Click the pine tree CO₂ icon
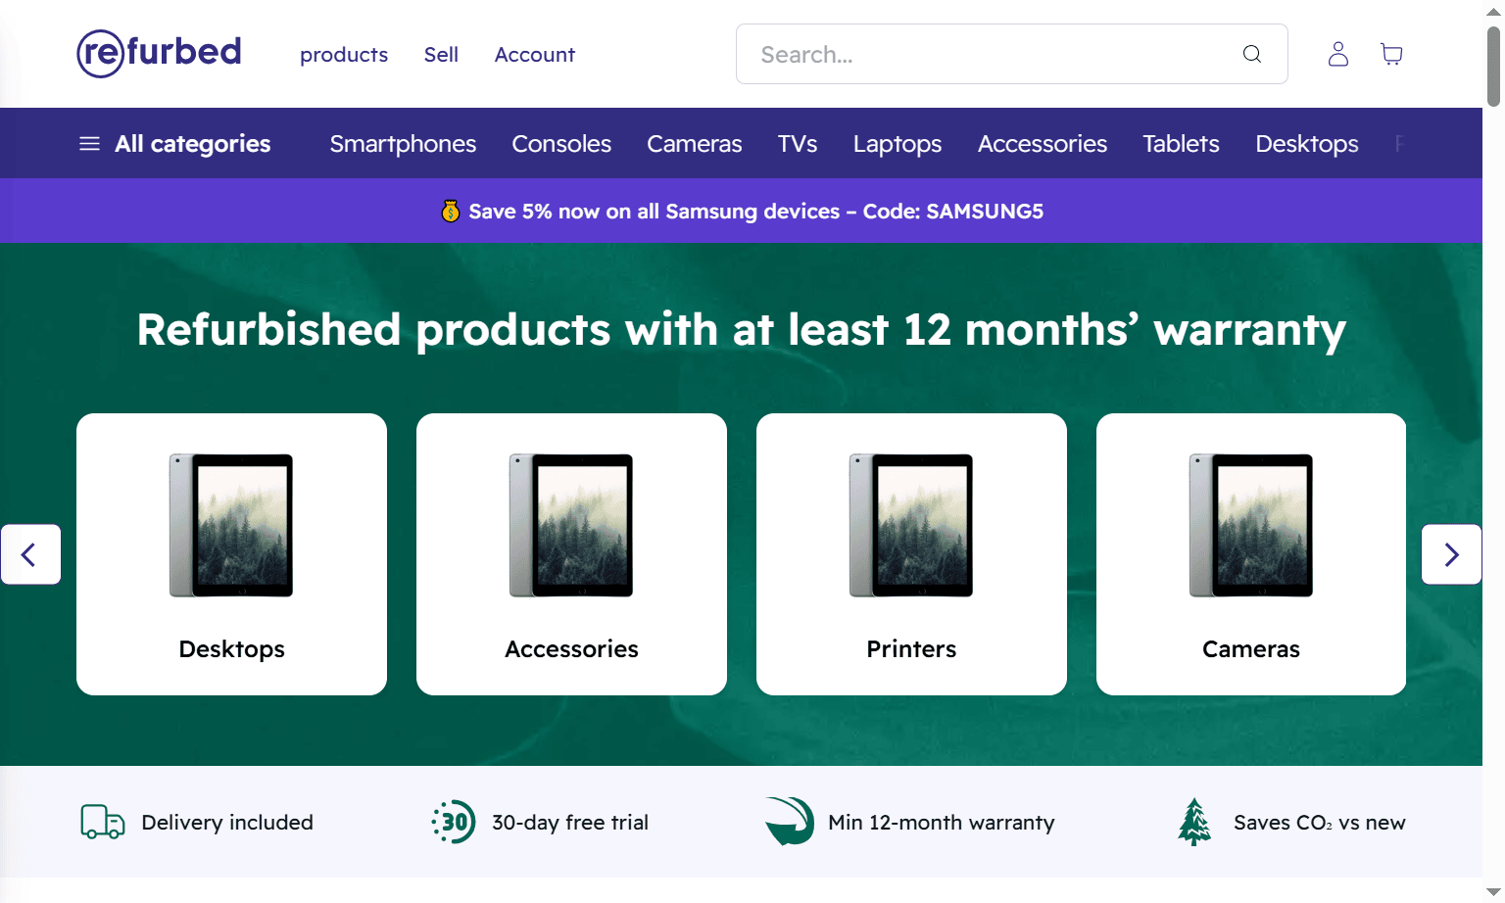 pyautogui.click(x=1193, y=823)
